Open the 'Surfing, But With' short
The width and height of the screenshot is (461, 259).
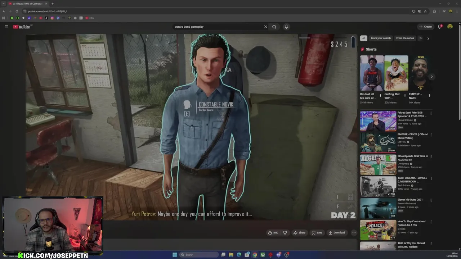coord(396,73)
